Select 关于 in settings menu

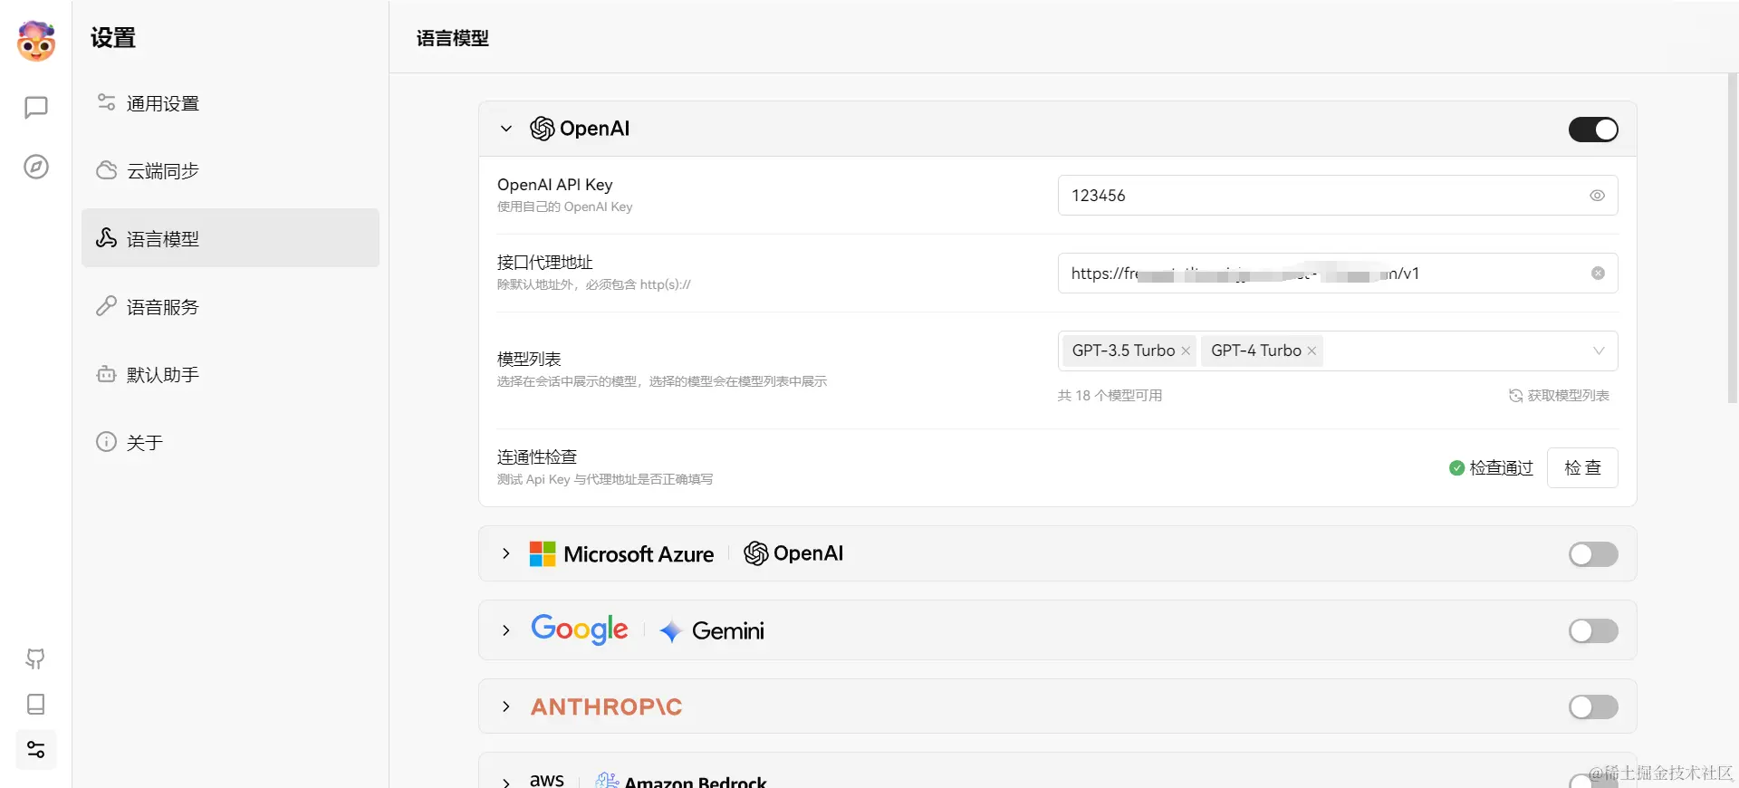tap(230, 442)
